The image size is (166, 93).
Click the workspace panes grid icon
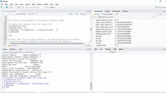[46, 7]
